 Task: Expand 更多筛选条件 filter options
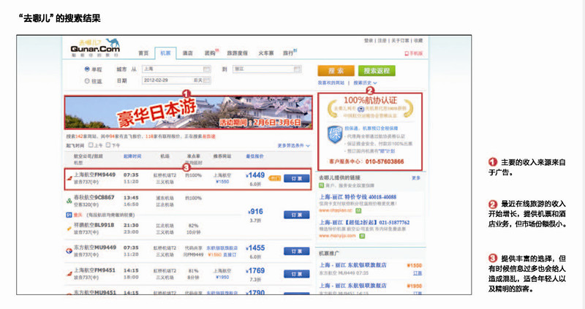294,145
